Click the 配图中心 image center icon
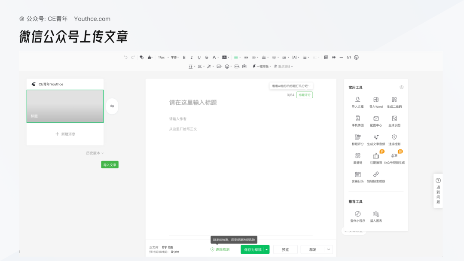 click(x=376, y=118)
